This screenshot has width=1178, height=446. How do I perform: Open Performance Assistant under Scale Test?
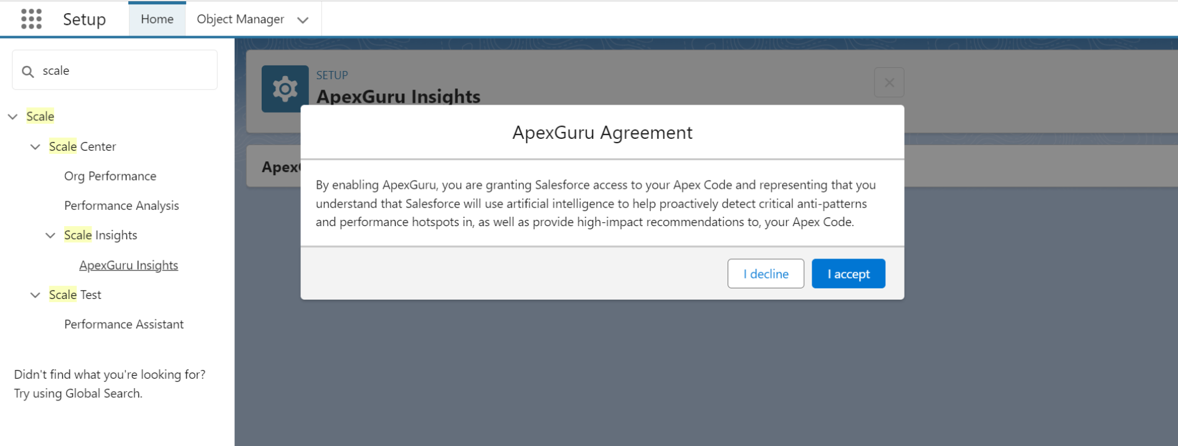[x=124, y=325]
